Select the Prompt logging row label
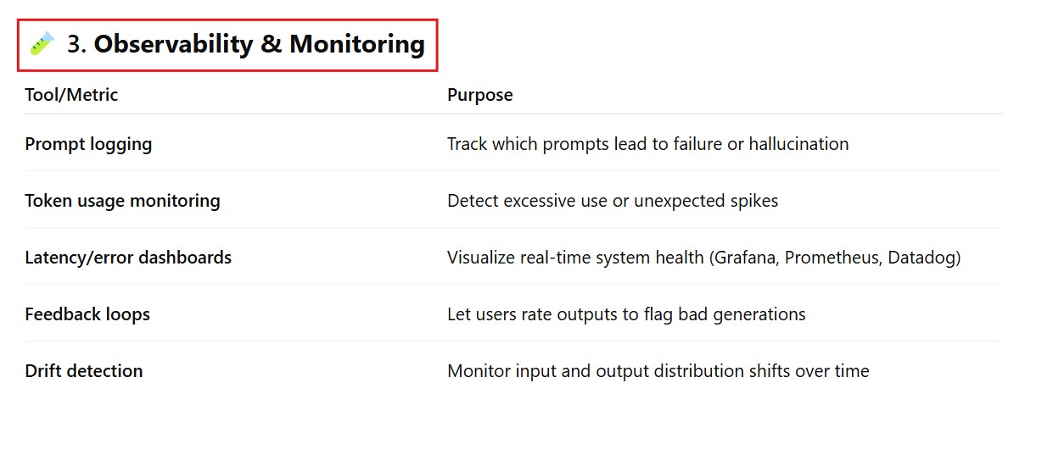Screen dimensions: 1053x455 pyautogui.click(x=88, y=144)
